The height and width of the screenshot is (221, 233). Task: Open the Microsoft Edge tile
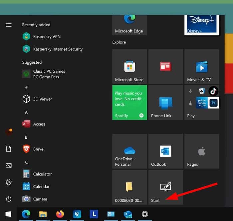pyautogui.click(x=129, y=25)
